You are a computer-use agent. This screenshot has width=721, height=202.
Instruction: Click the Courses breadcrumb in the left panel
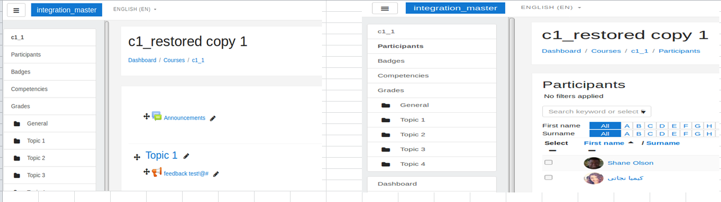click(174, 60)
